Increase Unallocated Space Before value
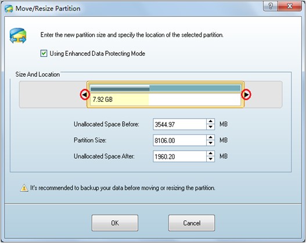The height and width of the screenshot is (243, 306). click(x=210, y=121)
